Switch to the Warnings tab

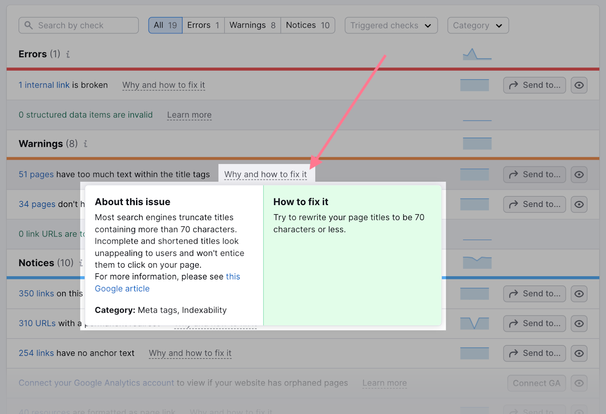[252, 25]
